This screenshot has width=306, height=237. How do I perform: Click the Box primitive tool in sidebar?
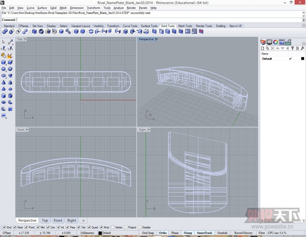click(x=3, y=62)
